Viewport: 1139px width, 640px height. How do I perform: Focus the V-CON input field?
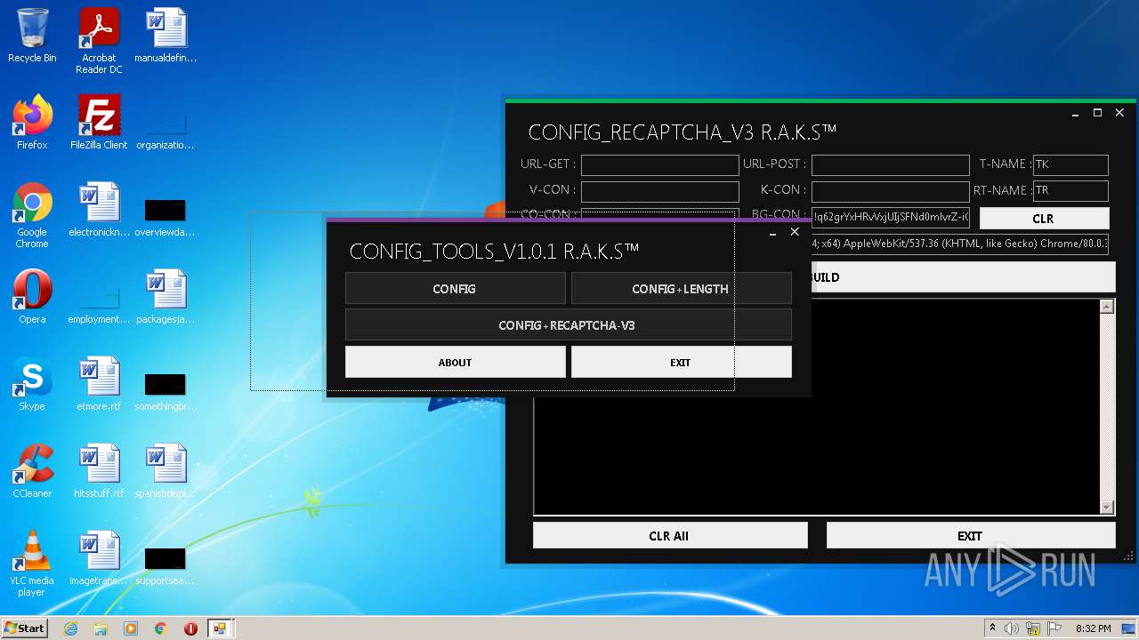(659, 191)
